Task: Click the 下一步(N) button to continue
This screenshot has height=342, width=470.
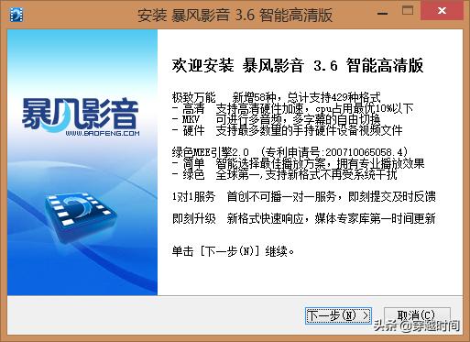Action: [338, 315]
